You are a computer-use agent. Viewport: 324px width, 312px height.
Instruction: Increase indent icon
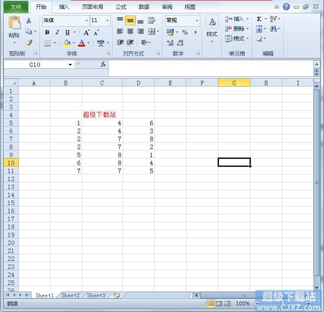coord(130,43)
